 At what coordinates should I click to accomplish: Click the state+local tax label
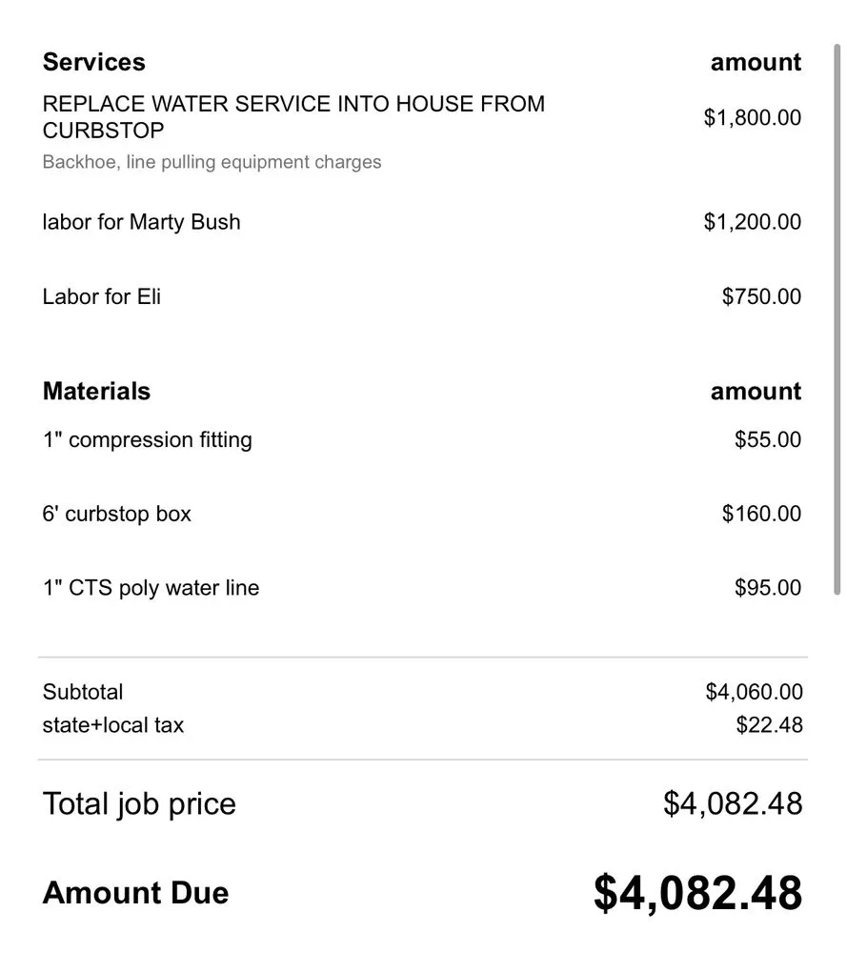click(112, 725)
